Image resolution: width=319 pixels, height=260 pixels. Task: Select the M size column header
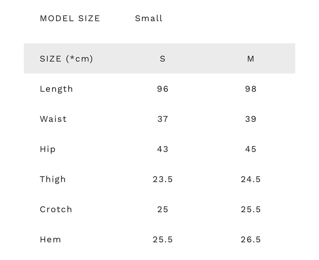click(x=251, y=59)
